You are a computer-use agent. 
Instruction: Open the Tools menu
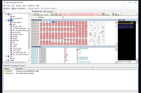tap(25, 5)
